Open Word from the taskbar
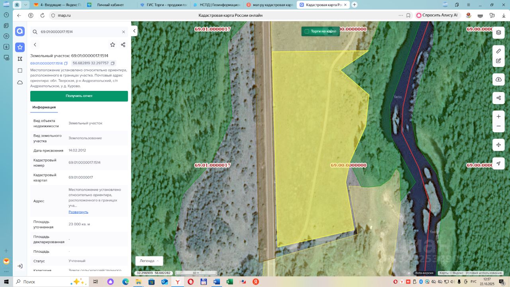510x287 pixels. click(217, 282)
